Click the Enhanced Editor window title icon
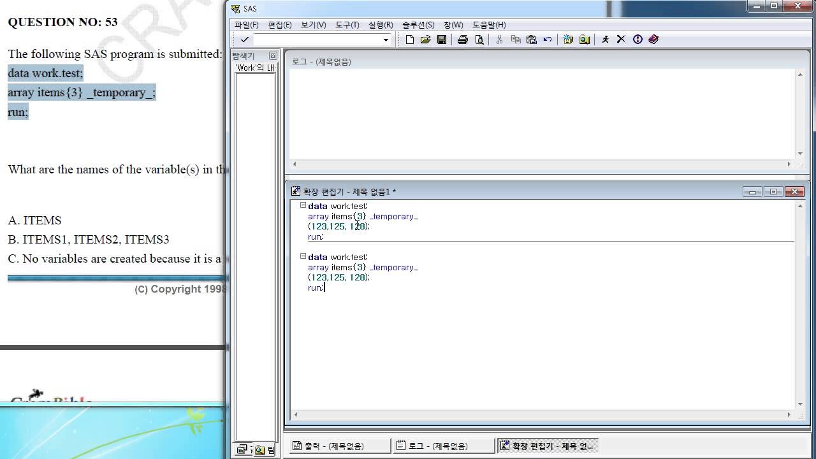The image size is (816, 459). click(x=296, y=191)
